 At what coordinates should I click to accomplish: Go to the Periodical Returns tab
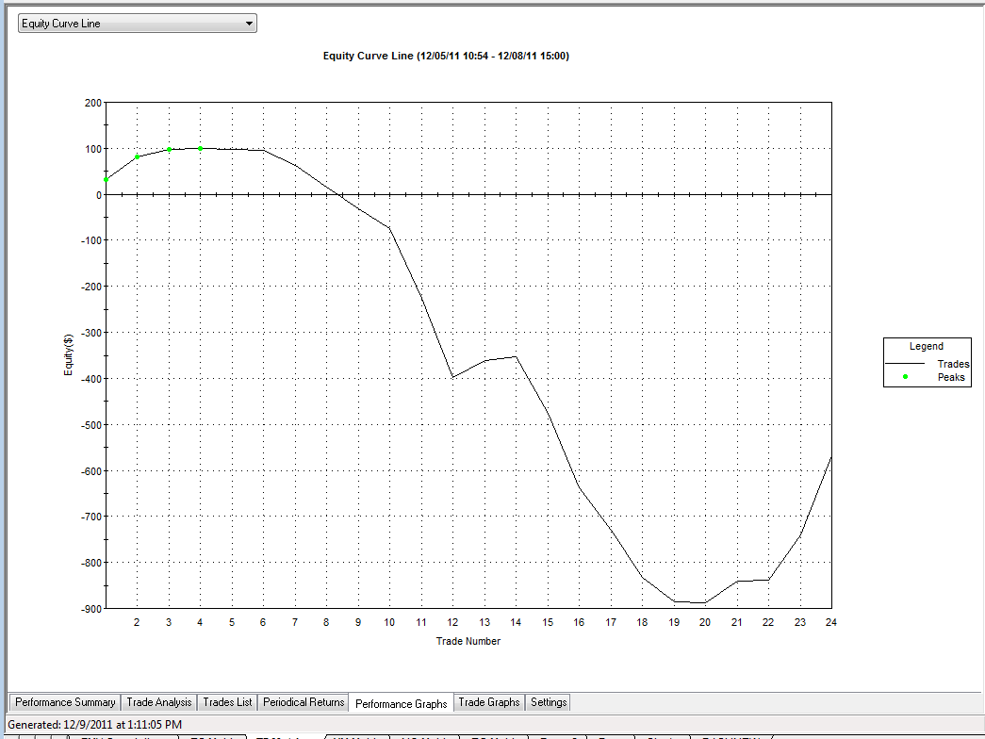304,702
